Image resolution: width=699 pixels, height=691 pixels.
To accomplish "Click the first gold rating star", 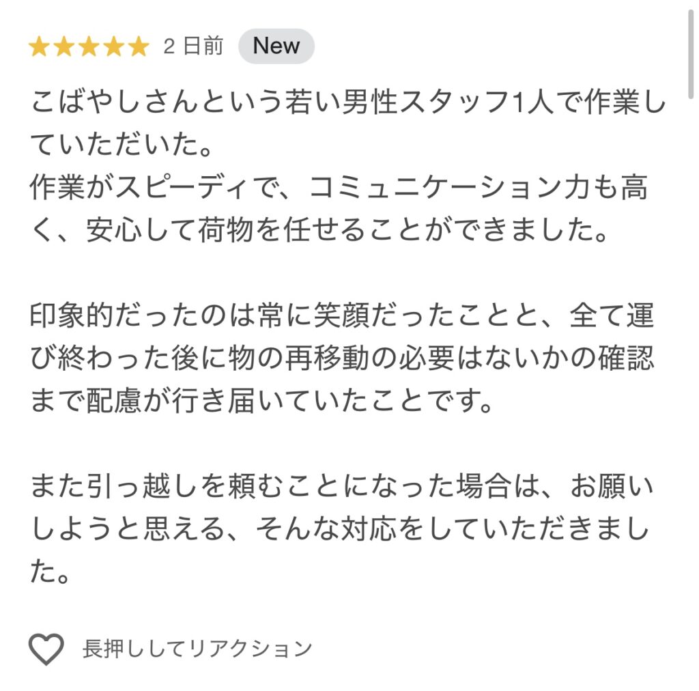I will [x=39, y=46].
